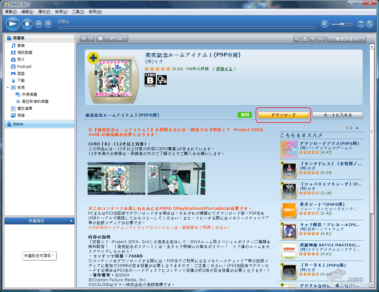Mute audio using the speaker icon
The image size is (379, 292).
pos(325,24)
